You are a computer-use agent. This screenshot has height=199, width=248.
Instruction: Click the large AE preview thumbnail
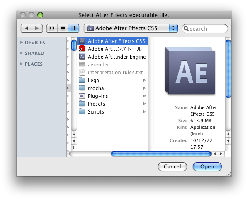[x=190, y=71]
